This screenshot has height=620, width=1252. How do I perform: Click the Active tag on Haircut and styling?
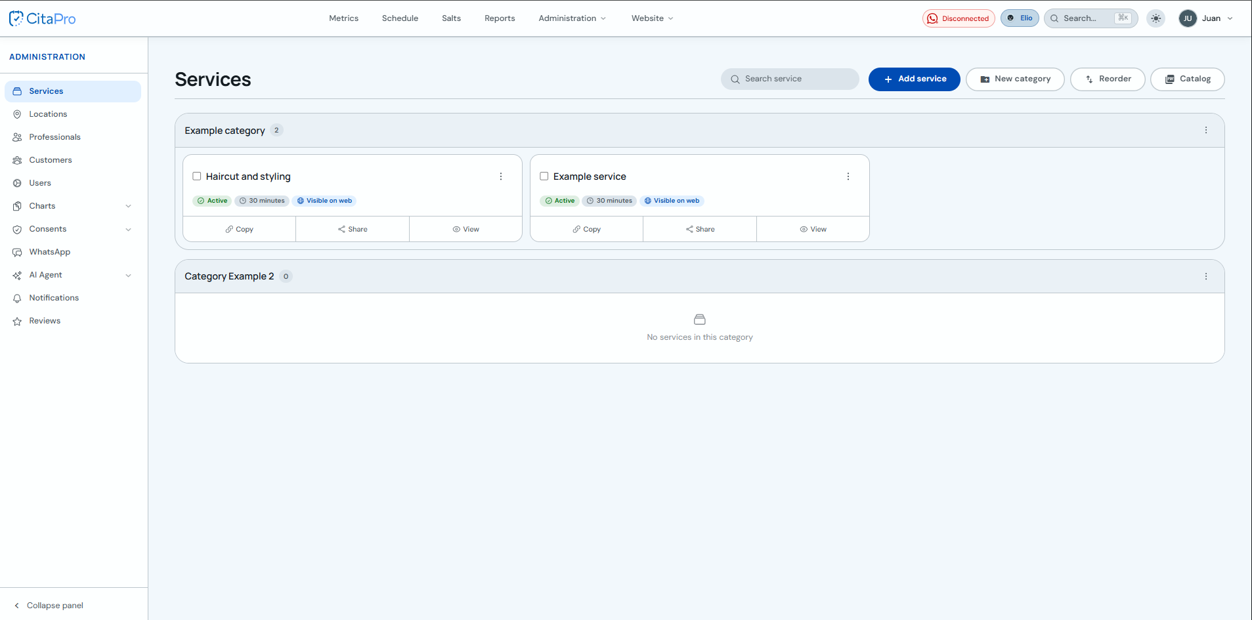212,201
